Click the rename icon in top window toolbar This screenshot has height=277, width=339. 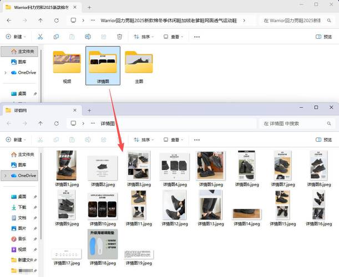click(x=88, y=37)
